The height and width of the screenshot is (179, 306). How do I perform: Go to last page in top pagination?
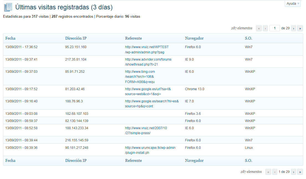click(x=300, y=28)
